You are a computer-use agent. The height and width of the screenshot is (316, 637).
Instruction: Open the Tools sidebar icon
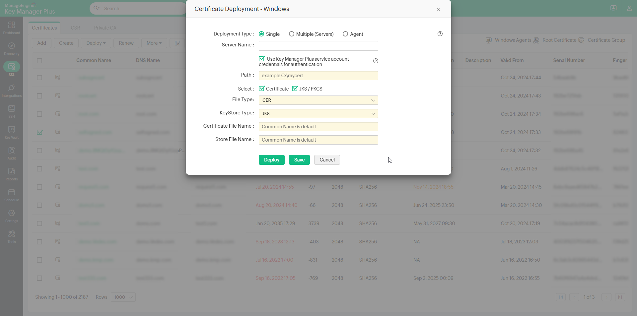click(12, 234)
